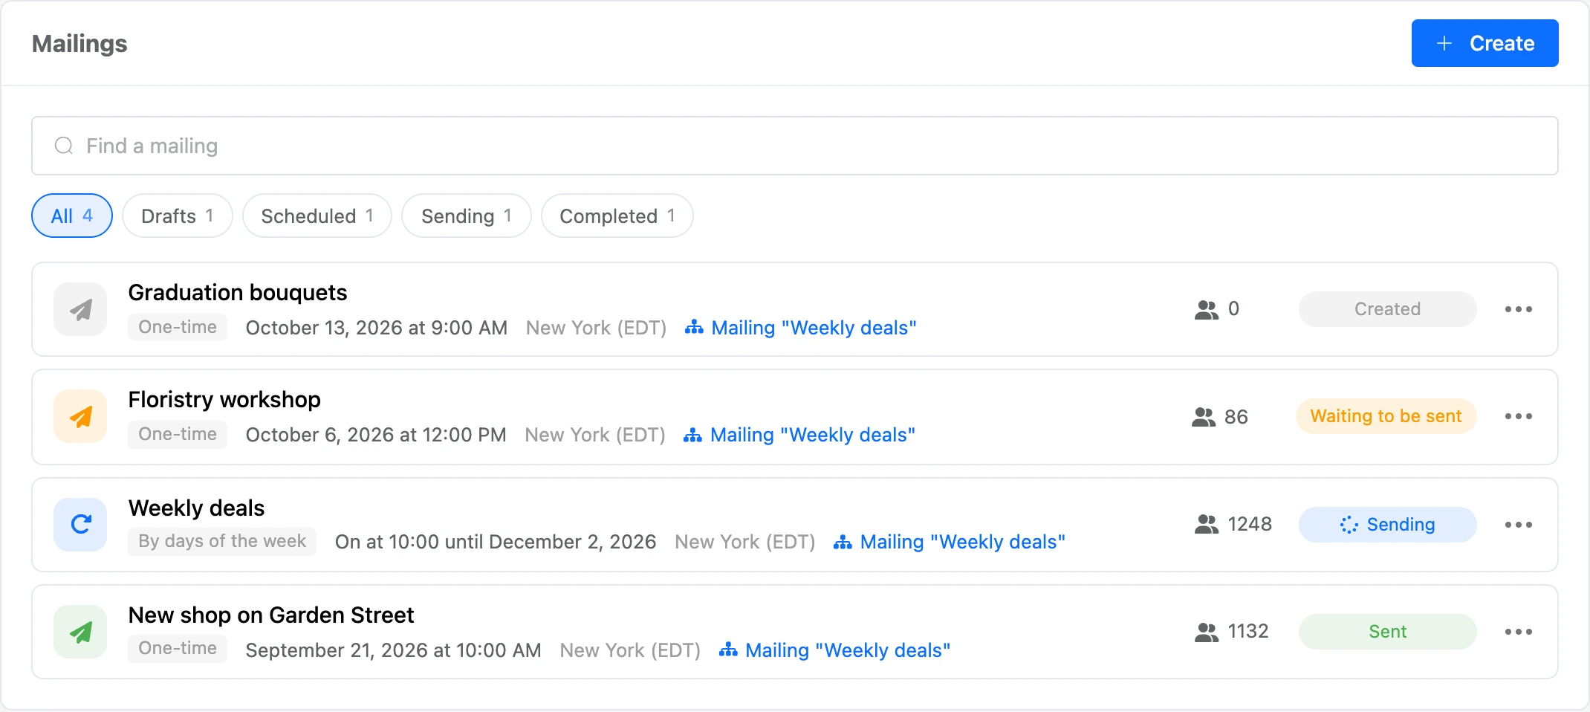
Task: Click the recipients icon next to 1248
Action: 1207,525
